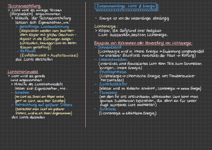Click the 'Teilchenvorstellung:' heading
This screenshot has height=150, width=212.
coord(25,6)
